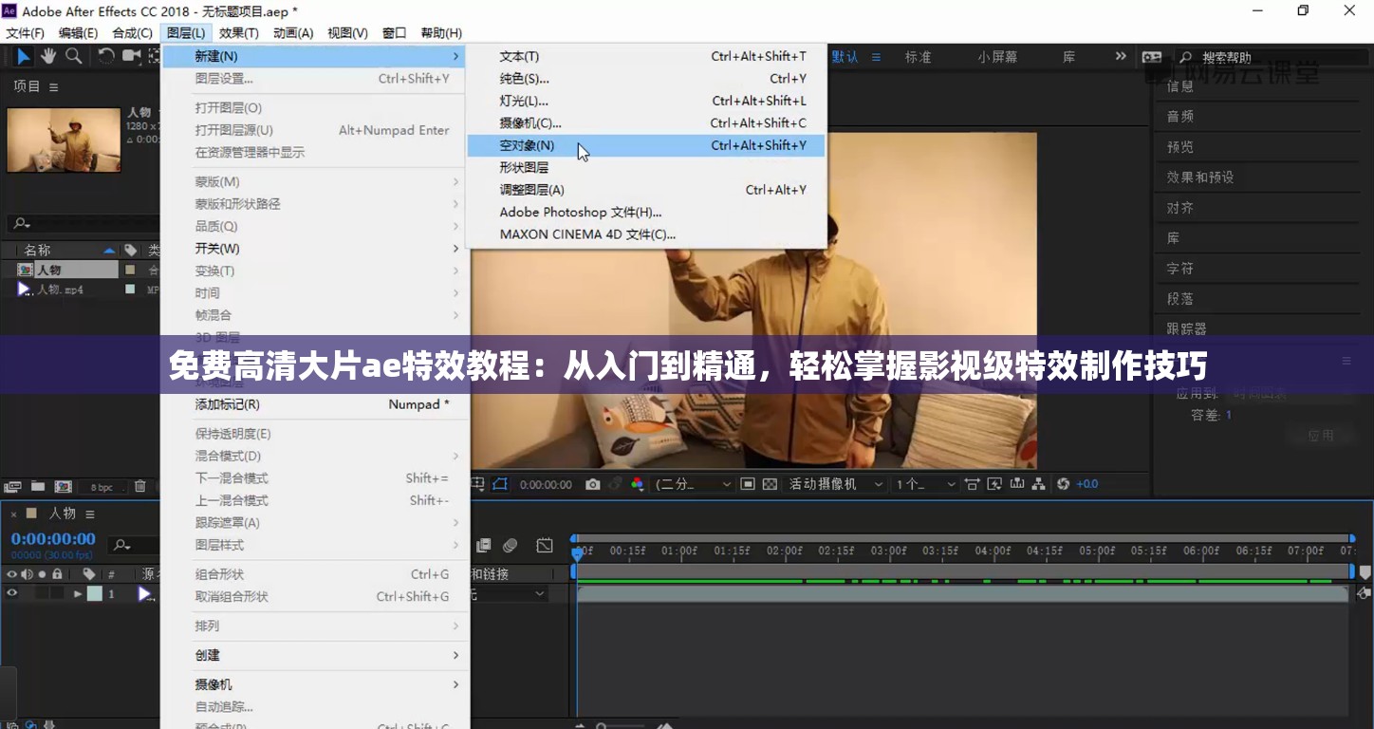Click the 跟踪器 panel button on the right
Screen dimensions: 1374x729
(x=1186, y=327)
